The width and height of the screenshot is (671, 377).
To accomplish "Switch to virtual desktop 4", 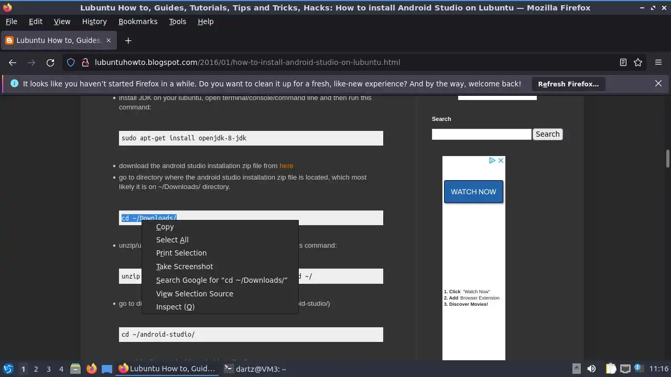I will pos(61,369).
